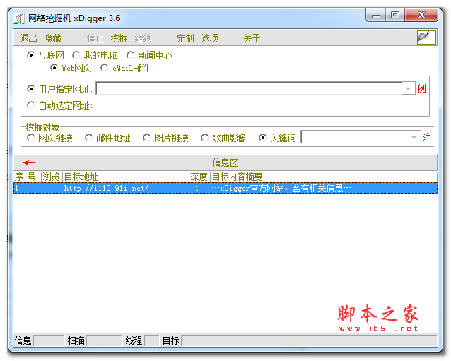
Task: Select the 邮件地址 dig target radio
Action: click(x=88, y=138)
